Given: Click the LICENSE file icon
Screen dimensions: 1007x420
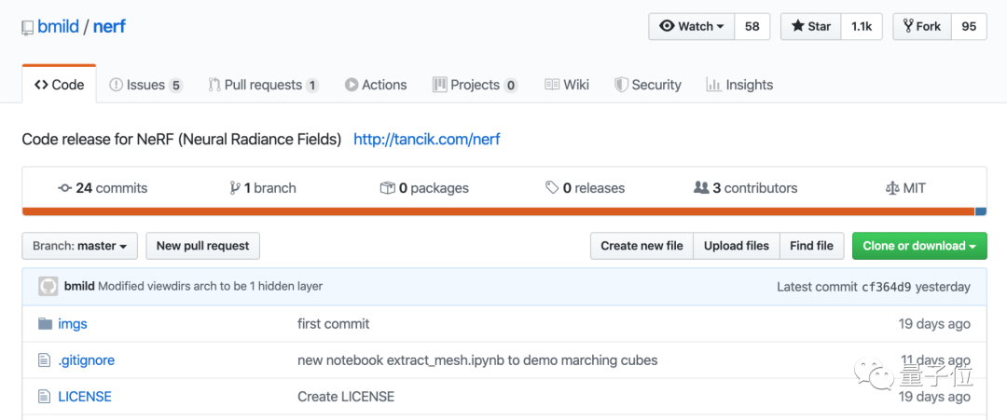Looking at the screenshot, I should 44,397.
